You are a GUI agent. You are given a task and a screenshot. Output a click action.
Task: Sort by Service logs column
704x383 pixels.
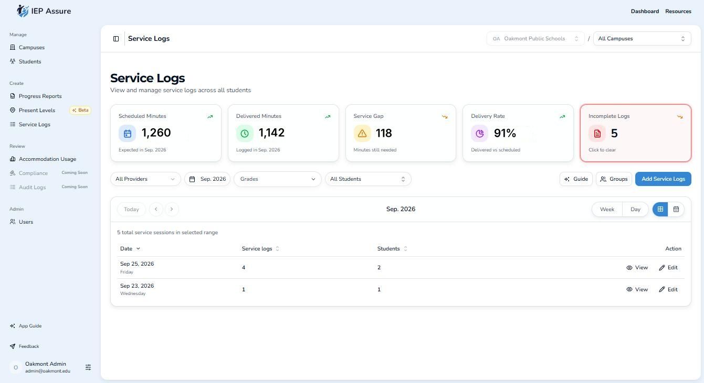tap(260, 249)
